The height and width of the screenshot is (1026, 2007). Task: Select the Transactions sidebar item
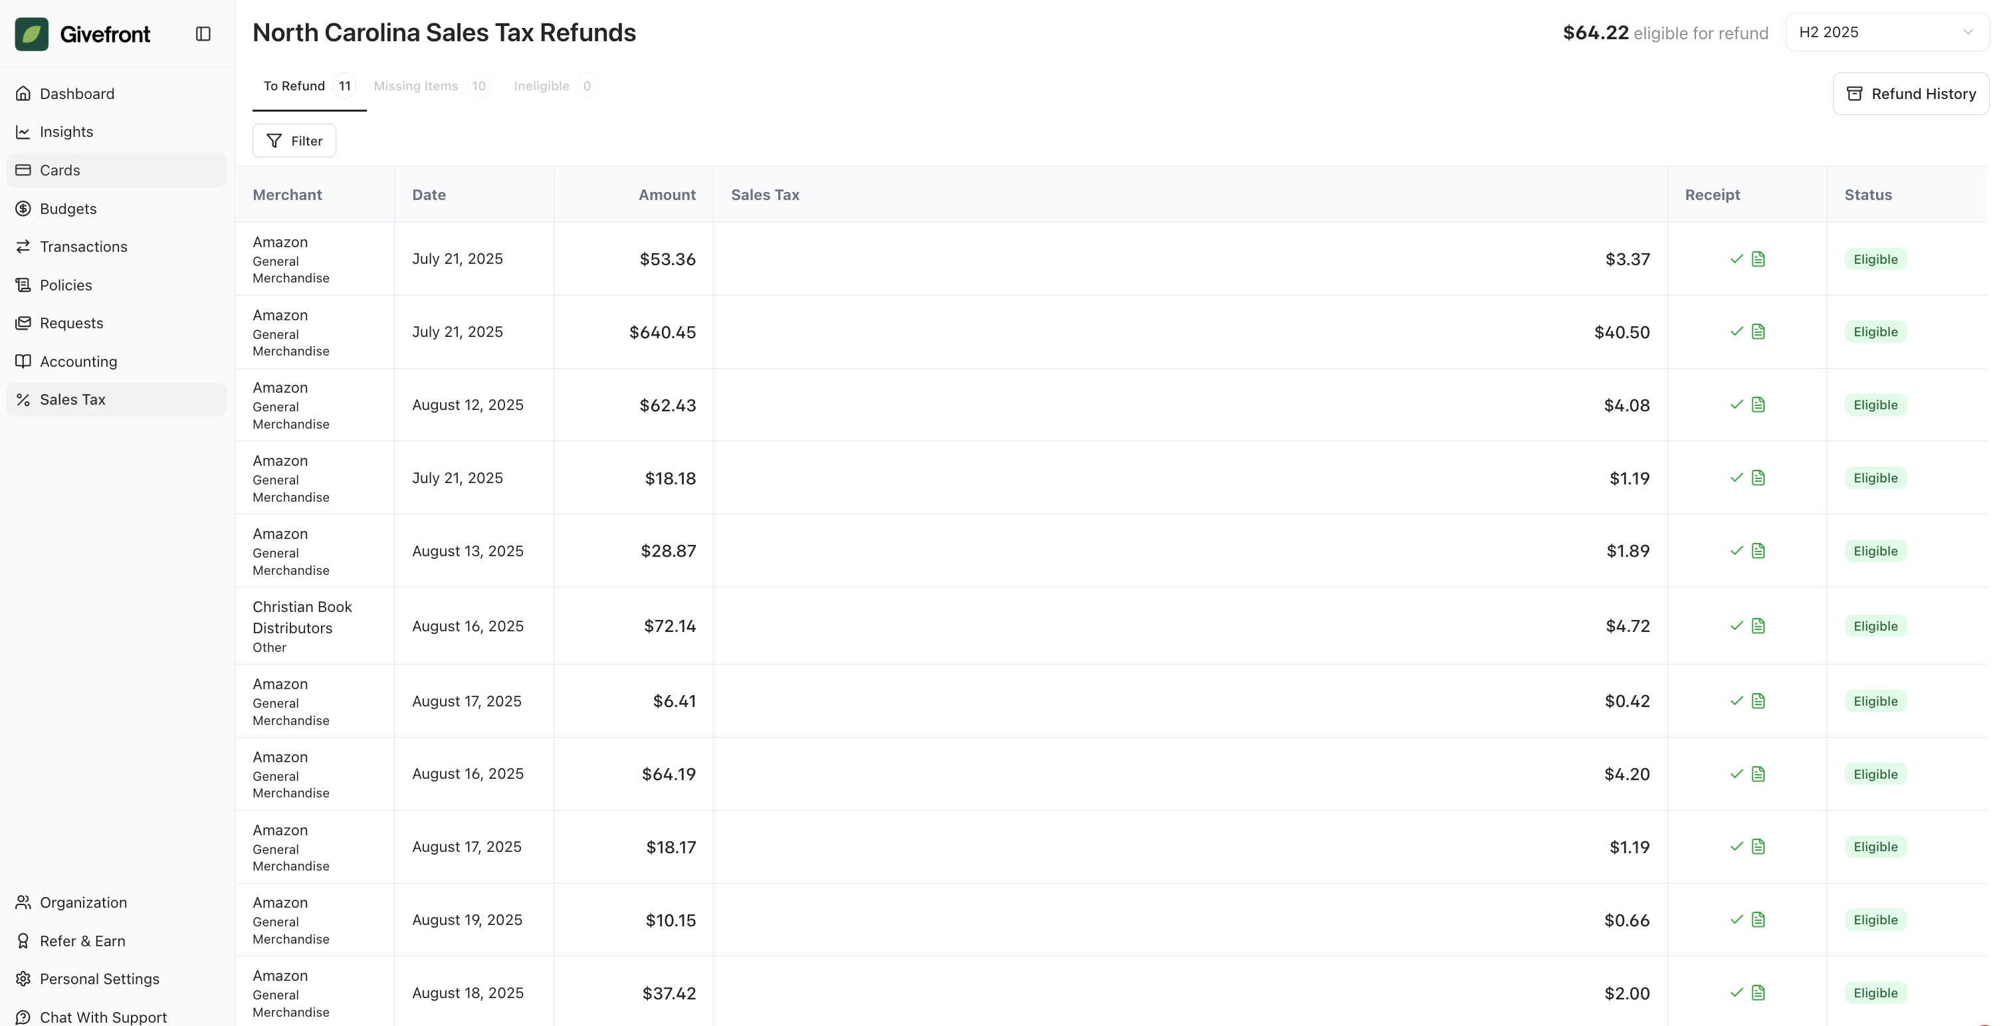pyautogui.click(x=83, y=246)
